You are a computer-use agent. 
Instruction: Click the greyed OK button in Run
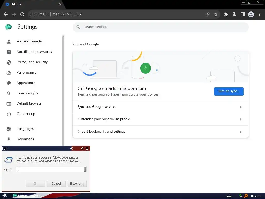click(35, 184)
